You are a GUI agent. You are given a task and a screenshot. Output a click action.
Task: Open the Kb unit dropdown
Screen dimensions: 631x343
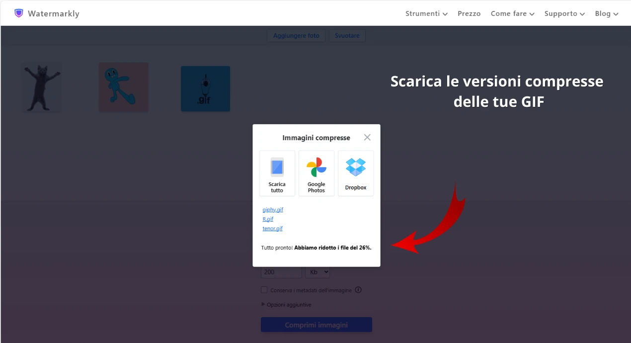(x=317, y=272)
